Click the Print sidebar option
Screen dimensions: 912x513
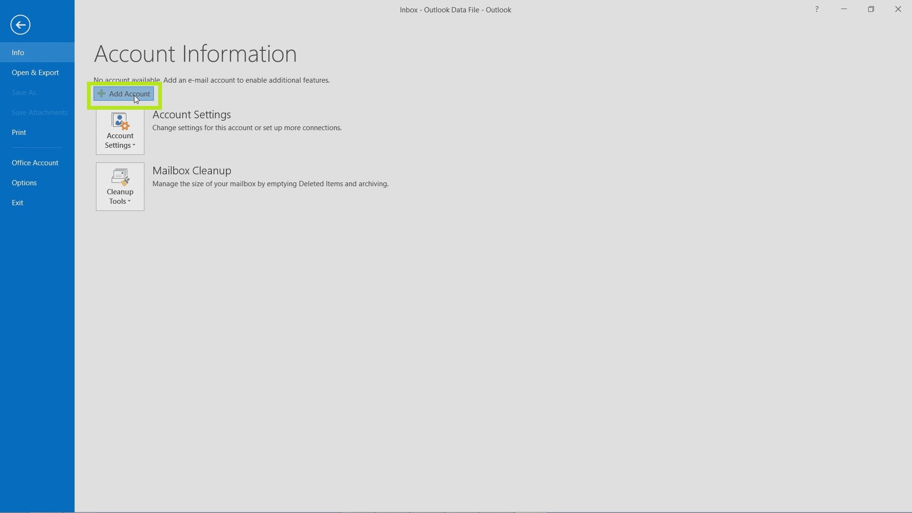click(19, 132)
